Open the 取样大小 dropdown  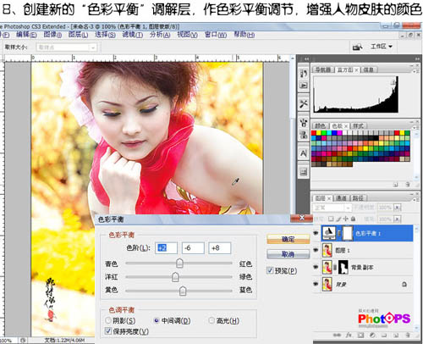67,47
